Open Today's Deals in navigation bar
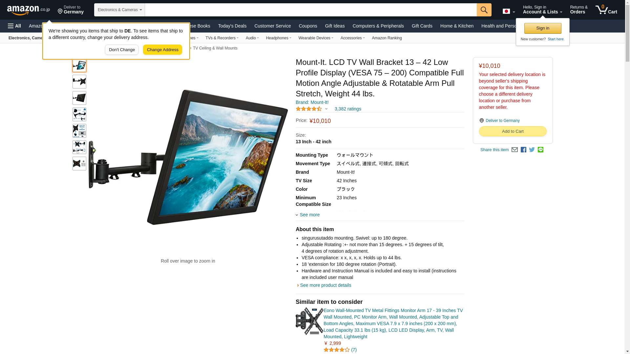The width and height of the screenshot is (630, 354). tap(232, 26)
